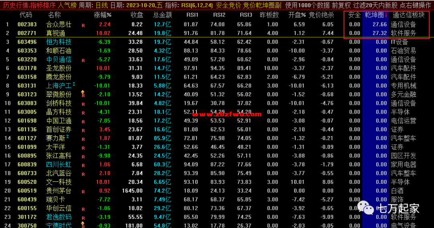Click the 和顺石油 stock name

click(x=59, y=51)
